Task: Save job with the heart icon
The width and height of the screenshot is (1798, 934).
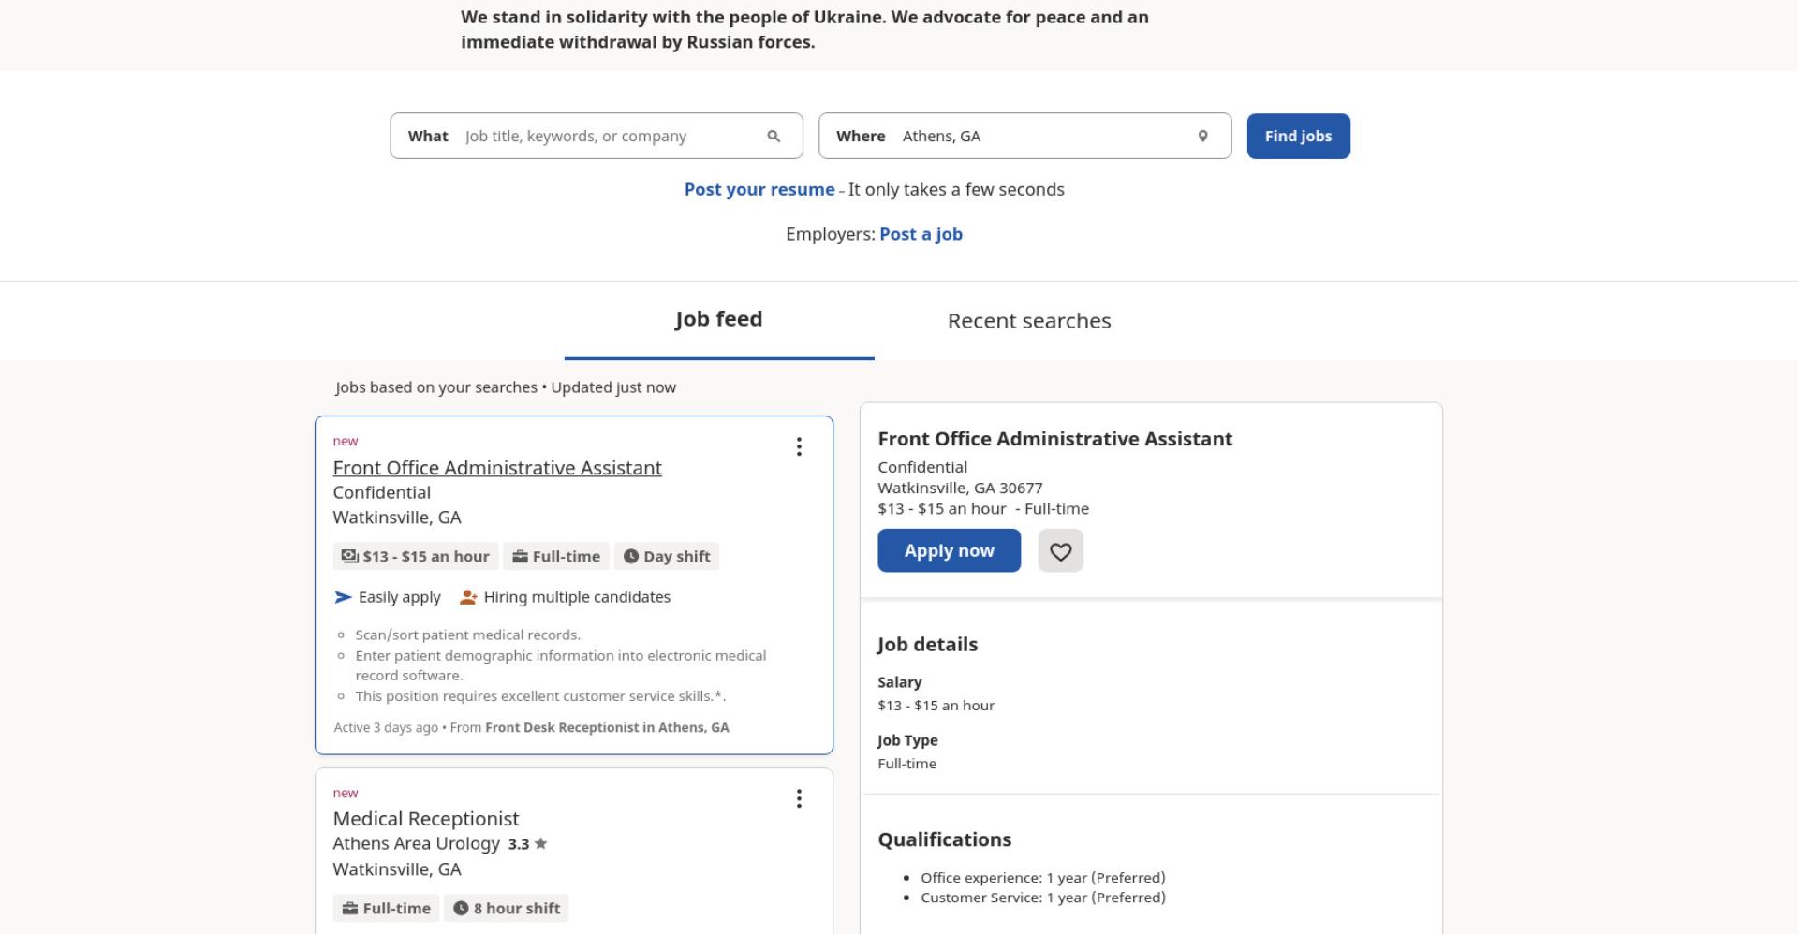Action: click(x=1060, y=550)
